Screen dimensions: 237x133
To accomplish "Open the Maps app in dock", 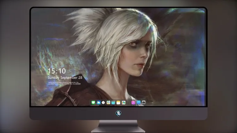I will click(108, 103).
